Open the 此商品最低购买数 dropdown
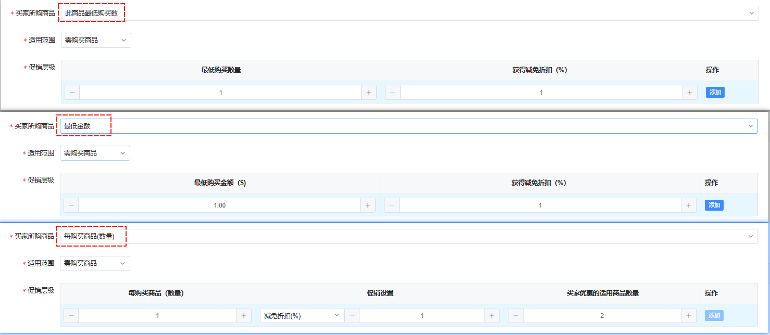Screen dimensions: 770x335 tap(409, 13)
